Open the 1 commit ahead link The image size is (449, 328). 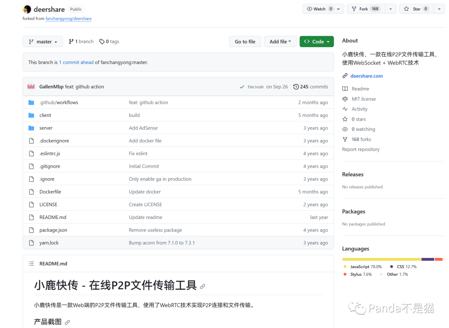pos(76,62)
